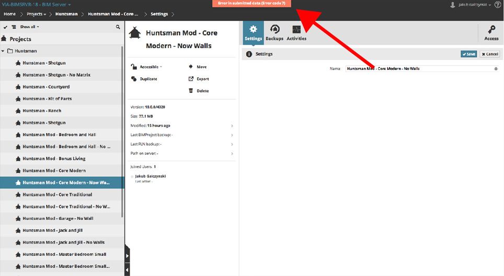The height and width of the screenshot is (276, 504).
Task: Click the project Name input field
Action: coord(422,69)
